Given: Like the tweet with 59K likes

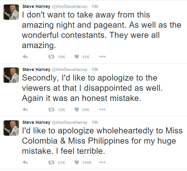Looking at the screenshot, I should coord(77,110).
